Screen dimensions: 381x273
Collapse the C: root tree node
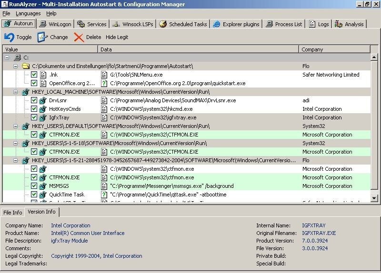(8, 58)
